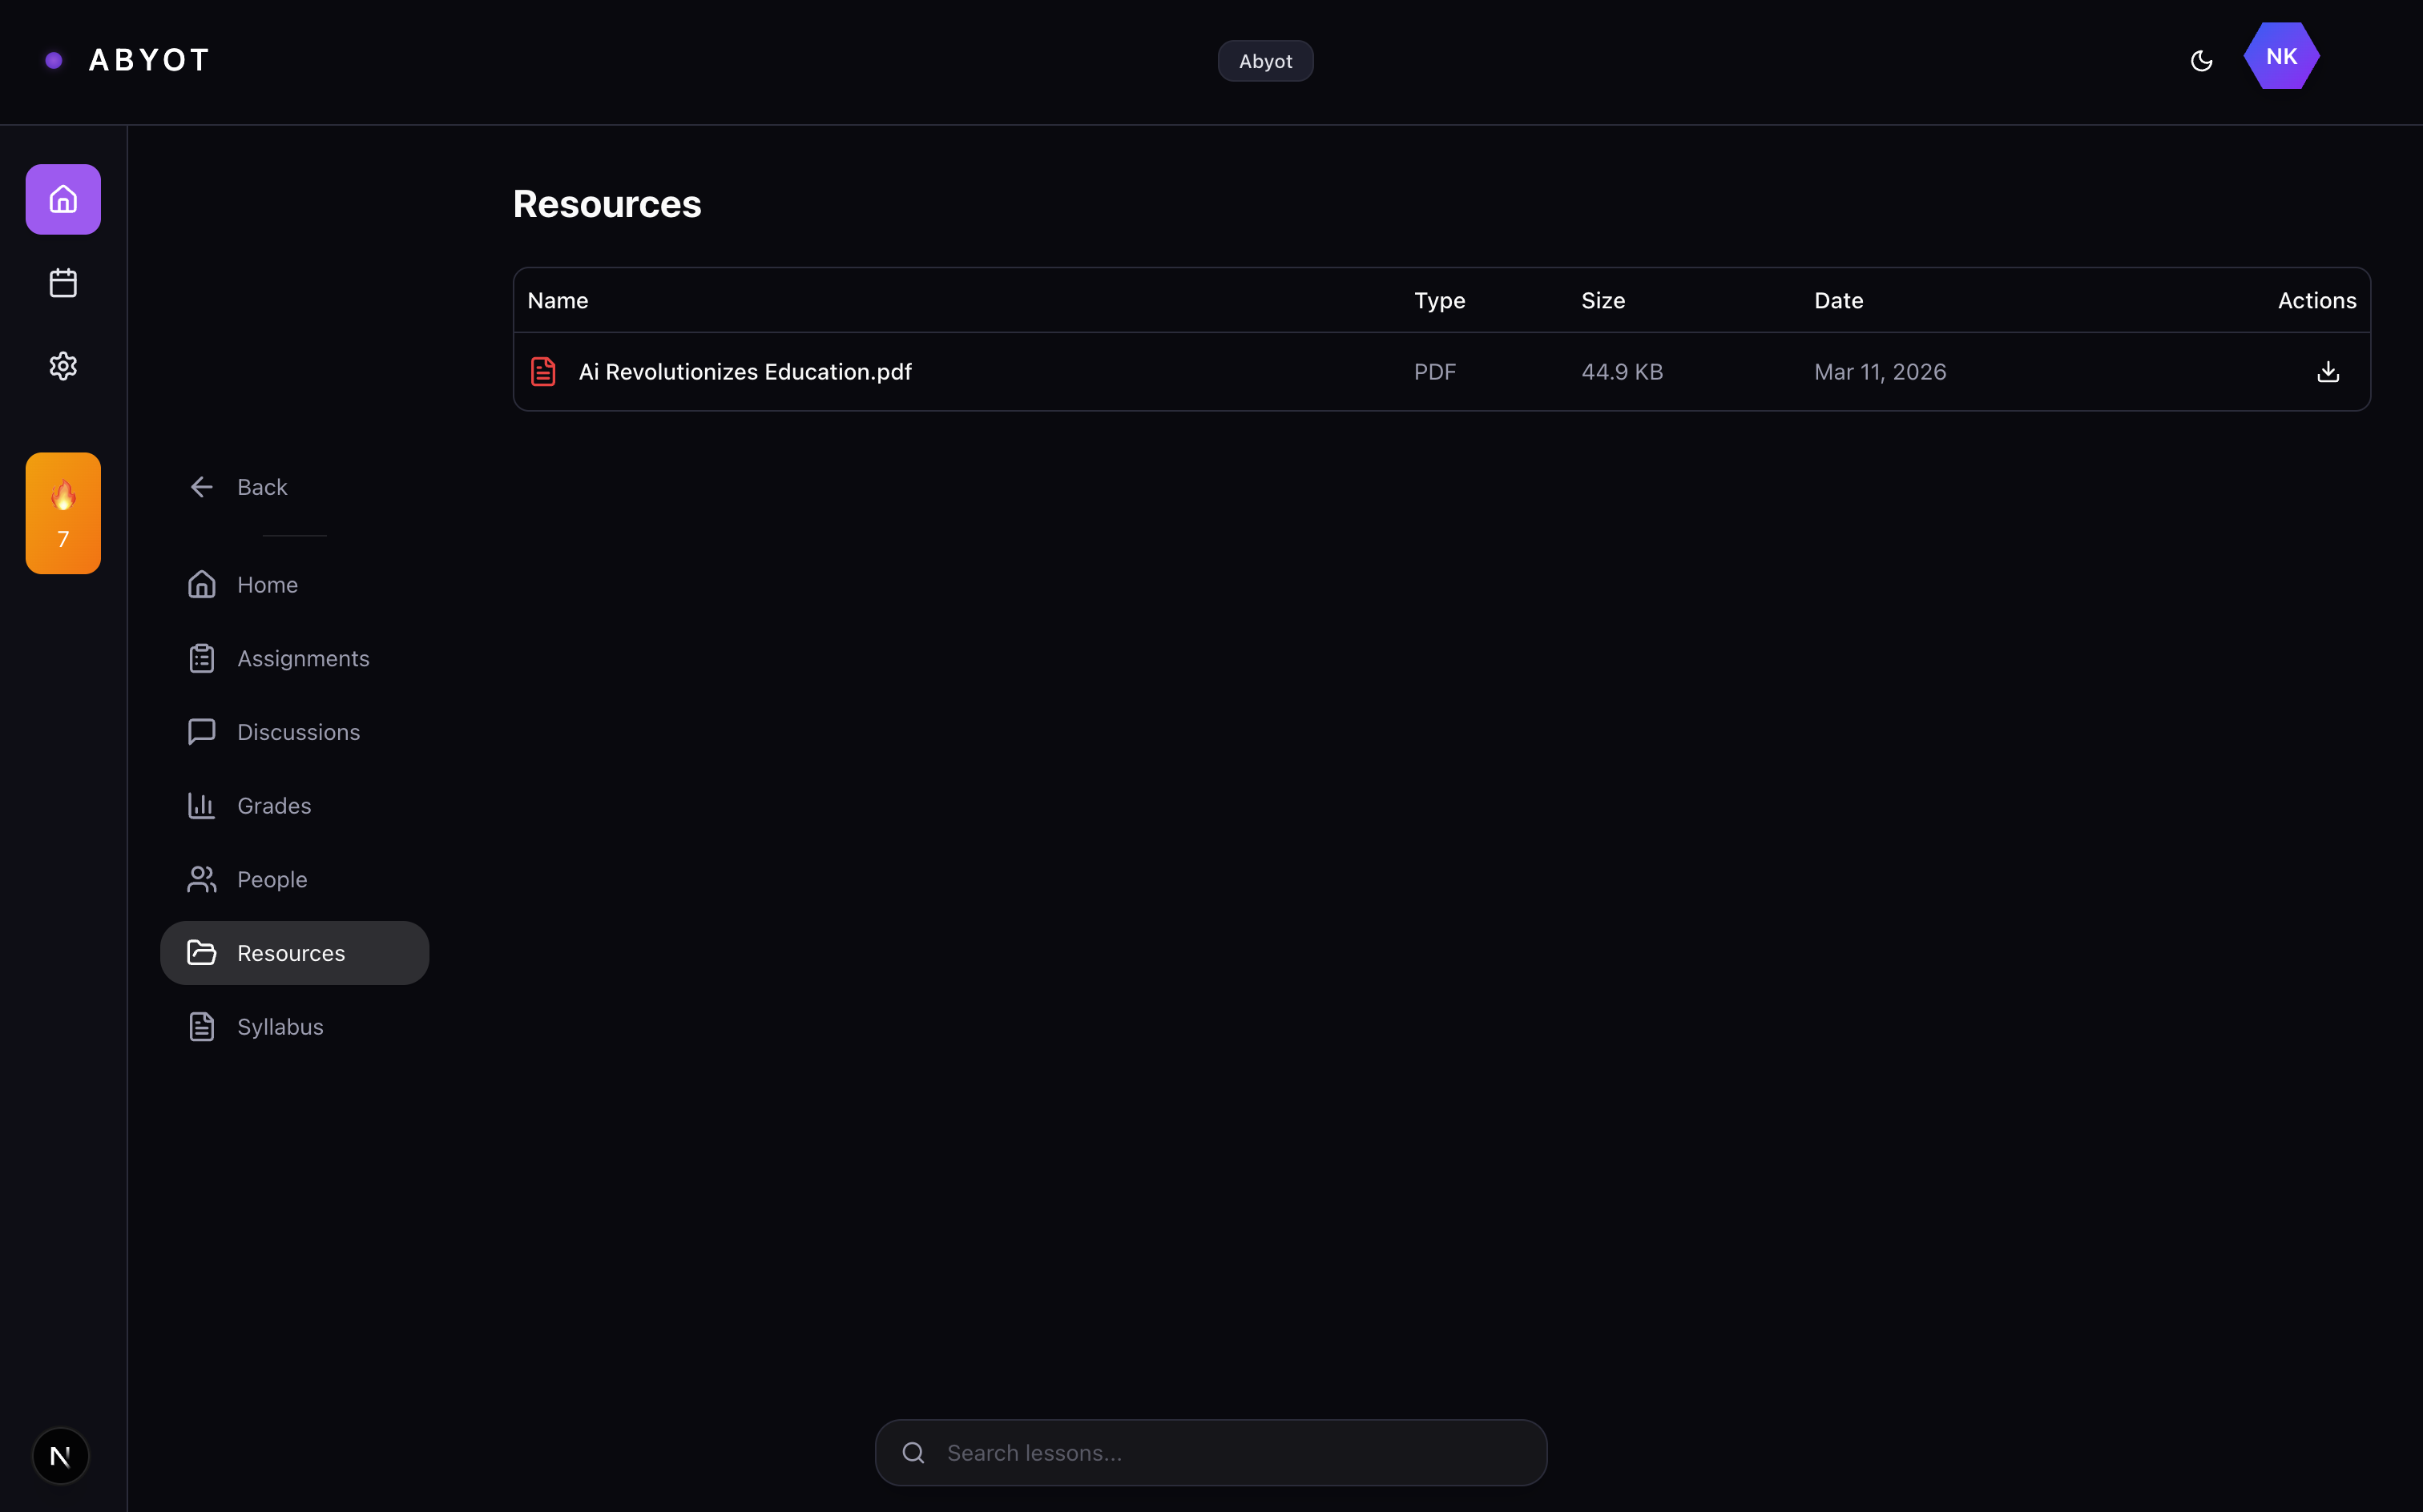Viewport: 2423px width, 1512px height.
Task: Open the Ai Revolutionizes Education.pdf file name
Action: tap(744, 372)
